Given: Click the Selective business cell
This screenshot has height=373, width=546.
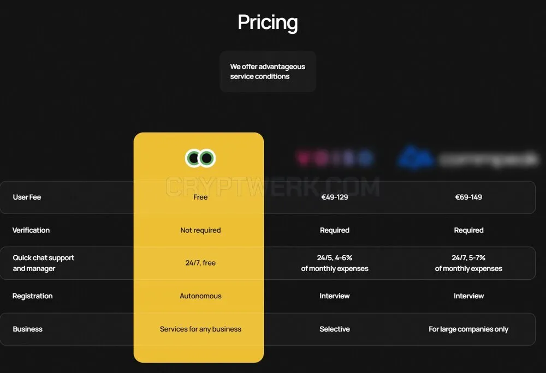Looking at the screenshot, I should 335,329.
